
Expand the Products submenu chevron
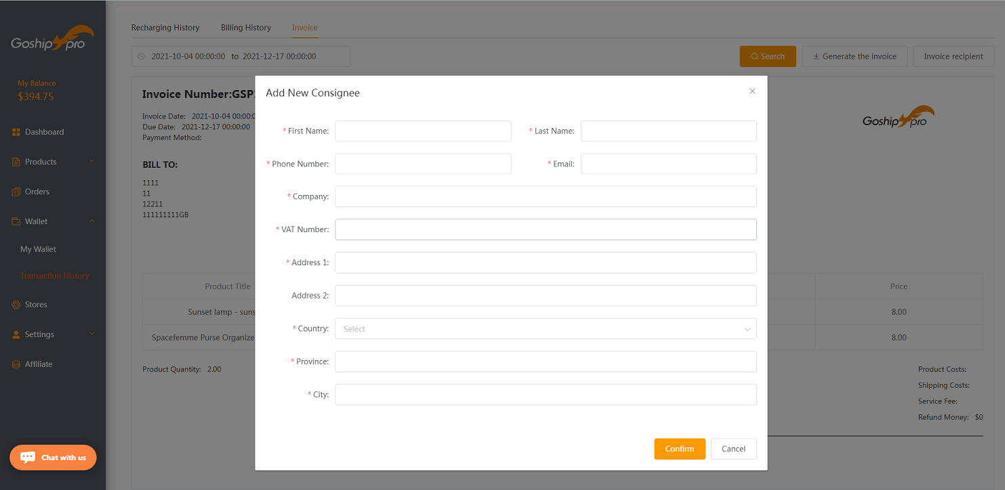click(x=92, y=161)
